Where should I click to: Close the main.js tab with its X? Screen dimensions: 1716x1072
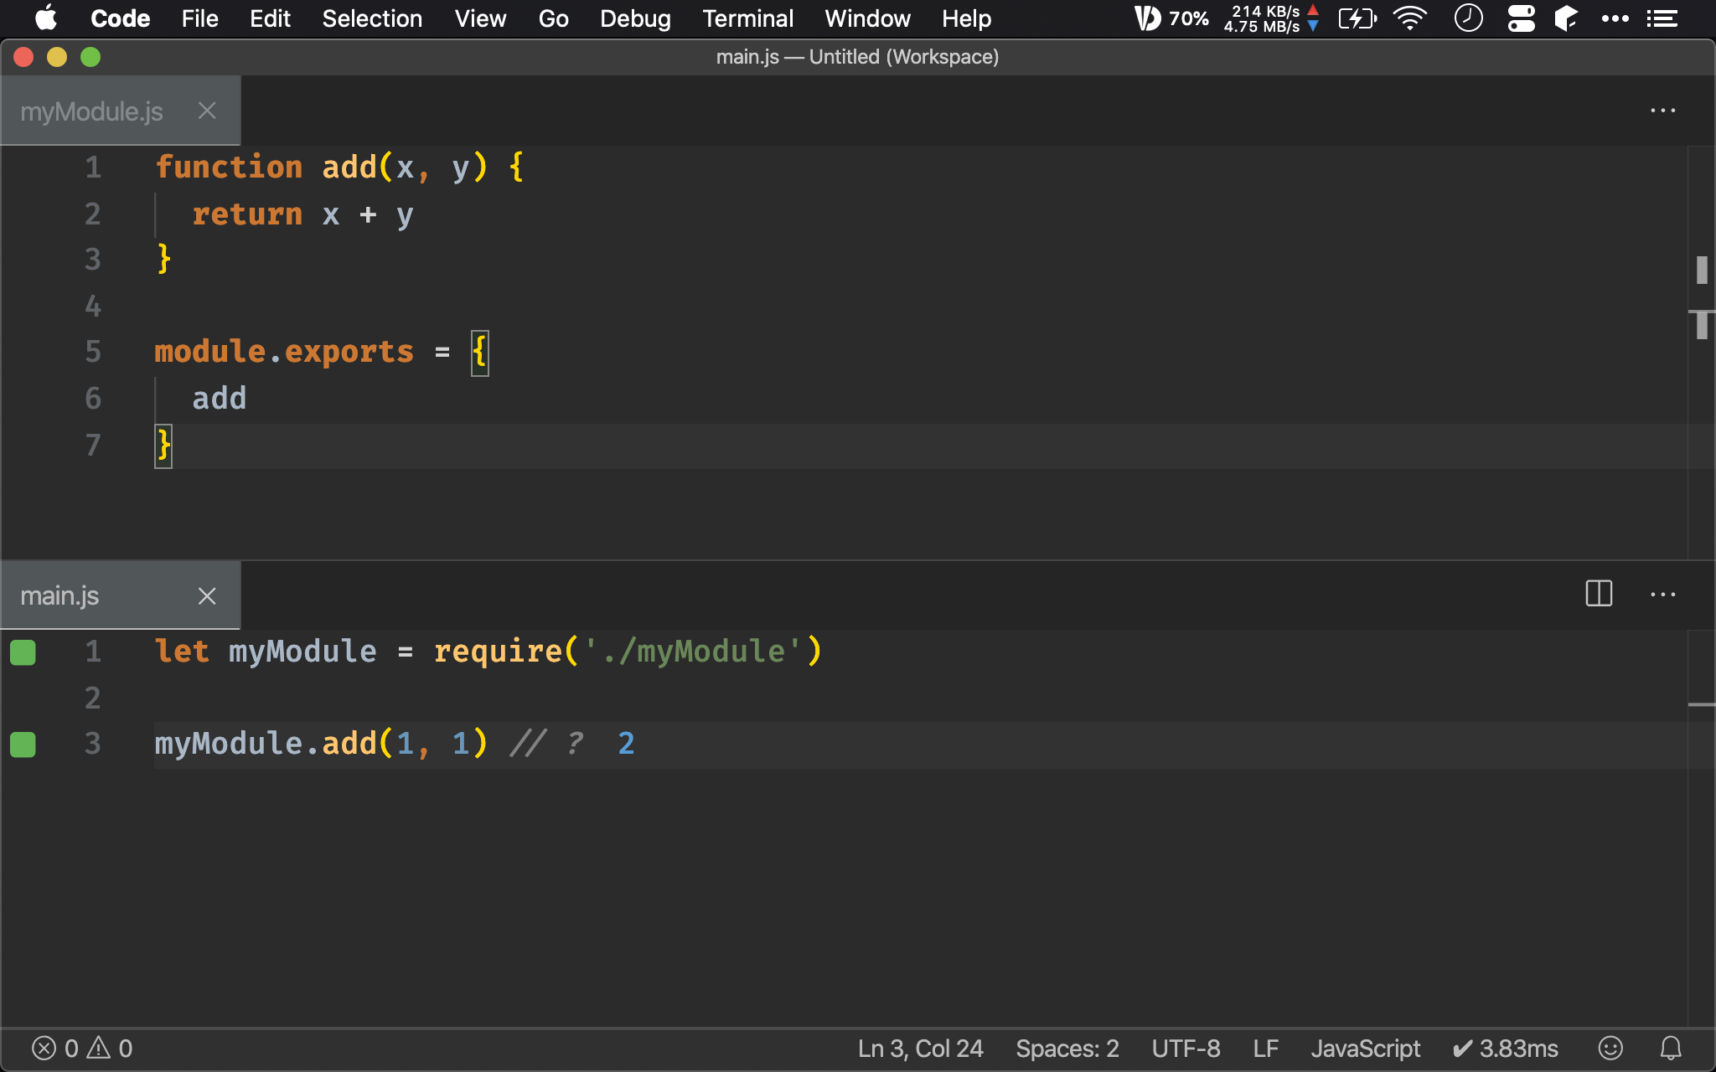pos(207,596)
